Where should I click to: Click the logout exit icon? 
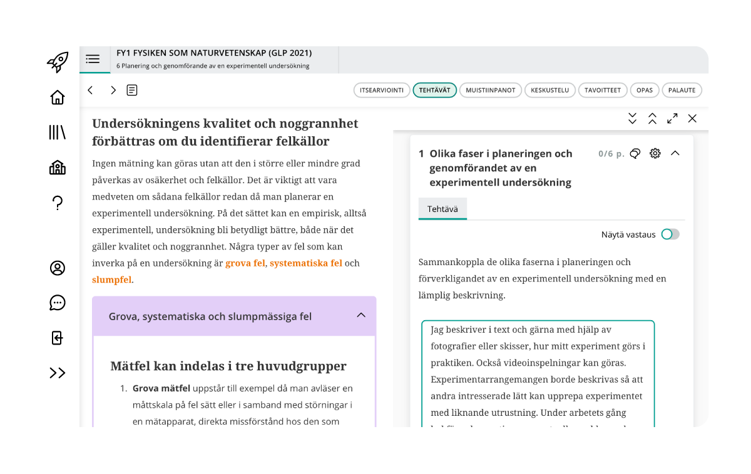[58, 338]
